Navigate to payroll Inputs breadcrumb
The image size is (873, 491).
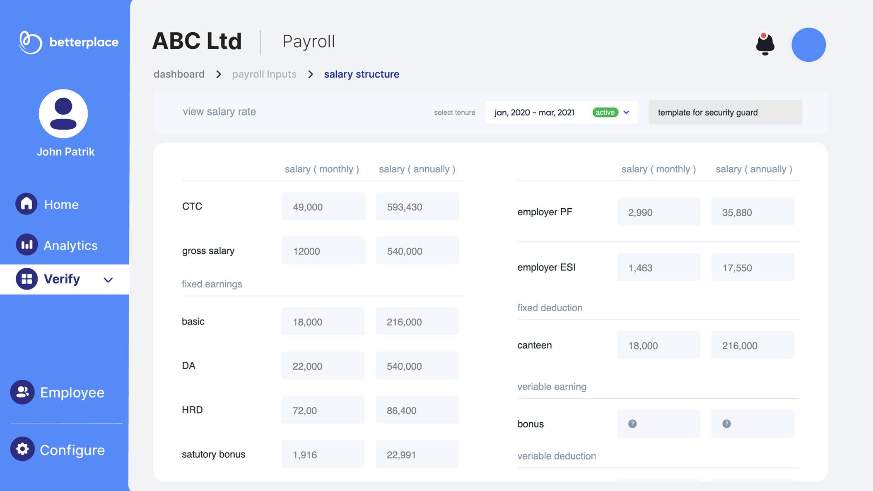[x=264, y=74]
